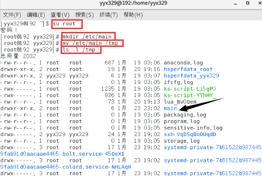Screen dimensions: 262x176
Task: Click the program.log file name
Action: click(x=182, y=122)
